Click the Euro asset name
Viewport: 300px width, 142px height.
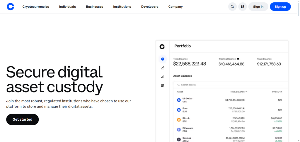pyautogui.click(x=185, y=108)
